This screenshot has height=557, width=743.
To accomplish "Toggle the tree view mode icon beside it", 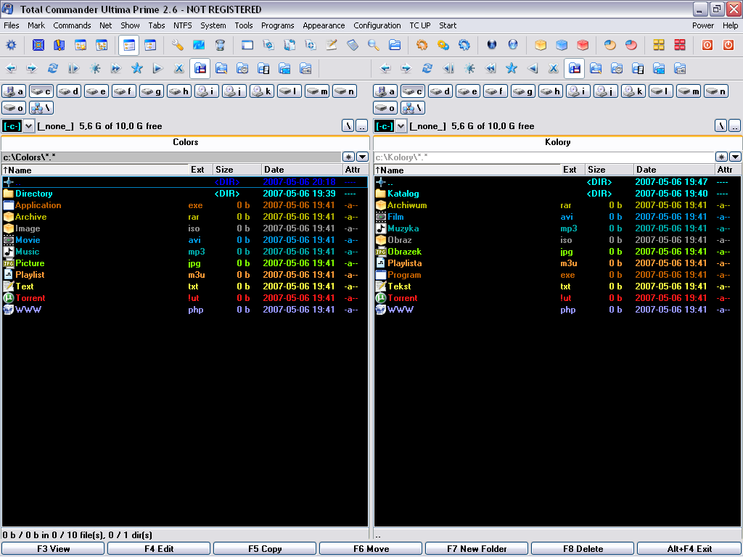I will click(150, 45).
